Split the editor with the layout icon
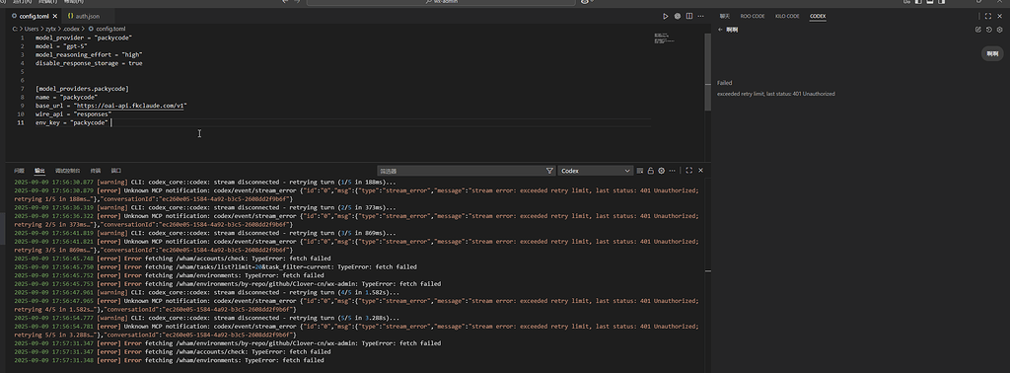The image size is (1010, 373). pyautogui.click(x=689, y=16)
